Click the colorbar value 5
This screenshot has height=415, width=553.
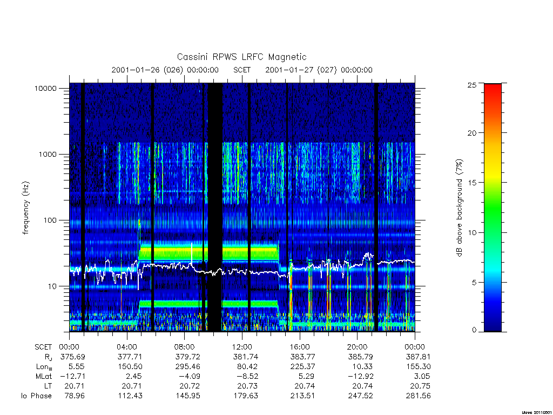pyautogui.click(x=474, y=282)
